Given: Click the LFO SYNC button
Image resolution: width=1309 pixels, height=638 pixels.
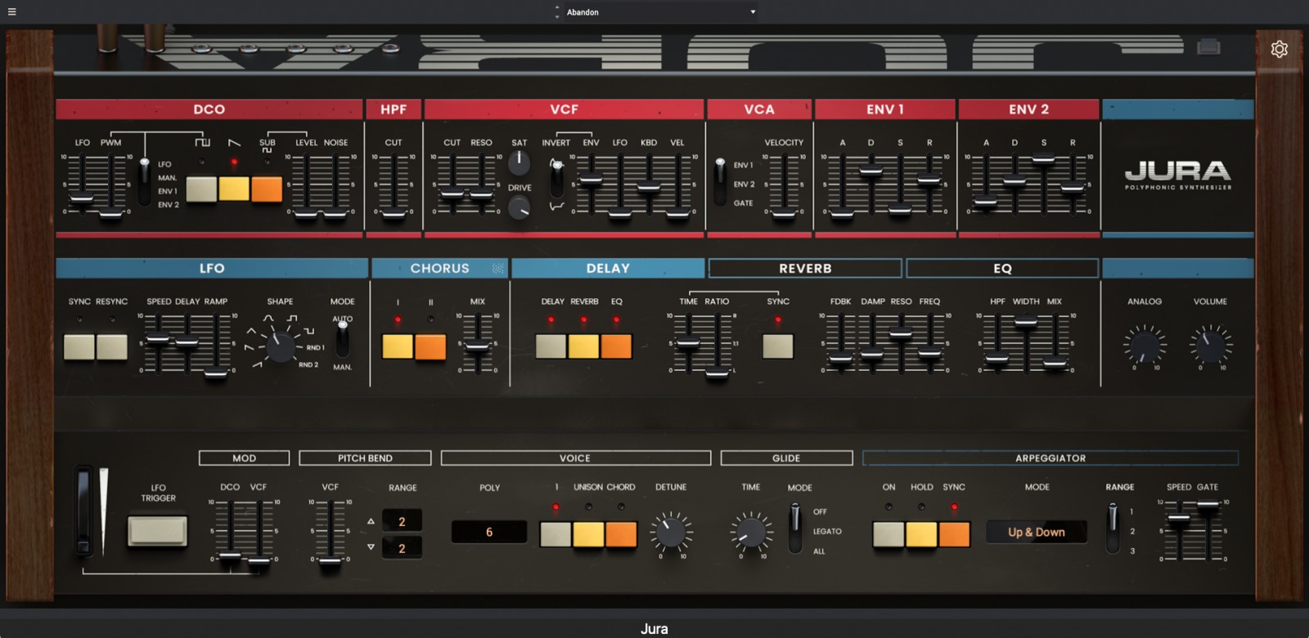Looking at the screenshot, I should tap(79, 346).
